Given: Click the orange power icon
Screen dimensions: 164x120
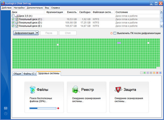Looking at the screenshot, I should 111,33.
